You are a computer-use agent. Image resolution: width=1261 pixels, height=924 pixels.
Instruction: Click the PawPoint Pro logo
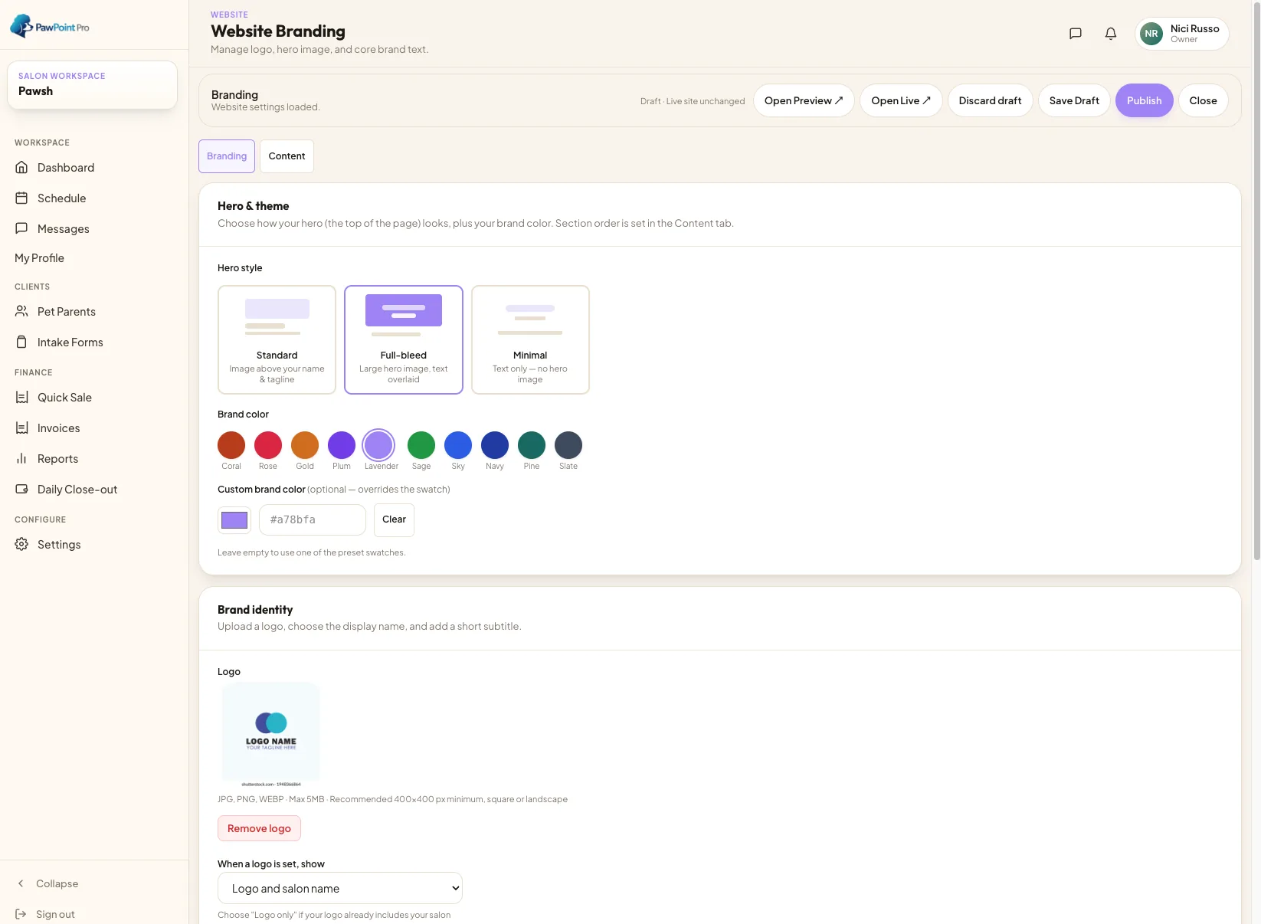[x=50, y=26]
